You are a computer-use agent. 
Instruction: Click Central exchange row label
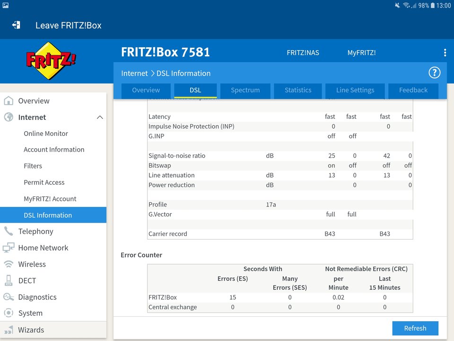(173, 307)
